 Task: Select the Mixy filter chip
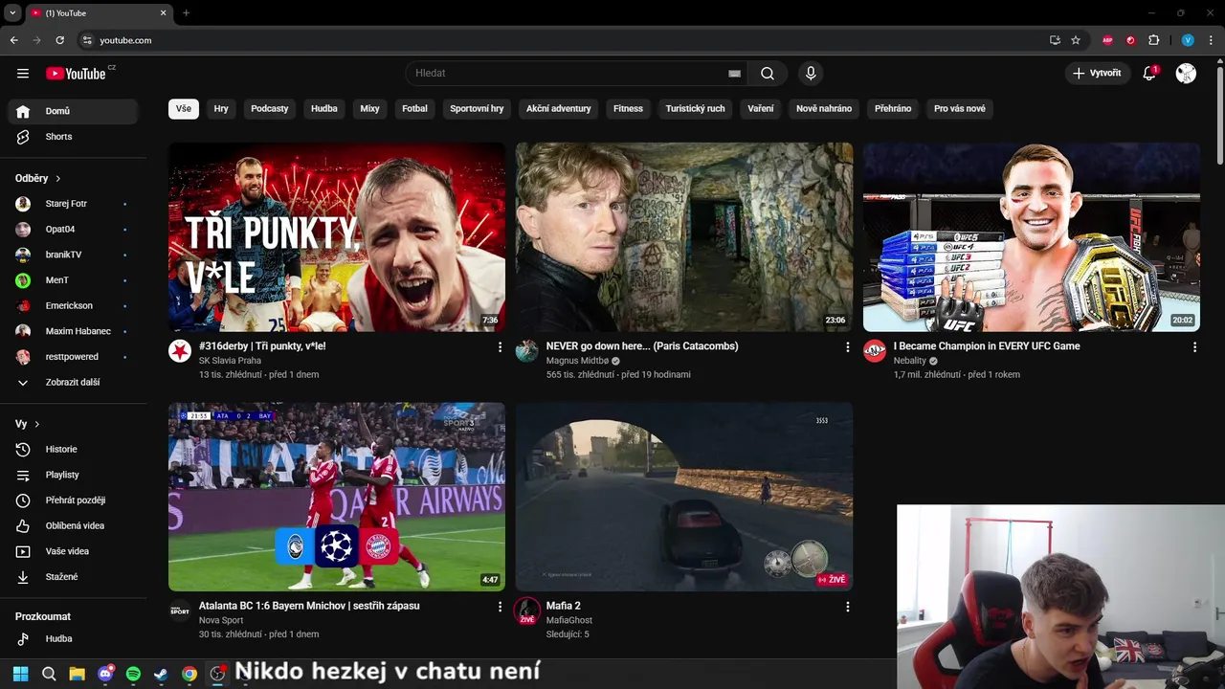pos(369,108)
